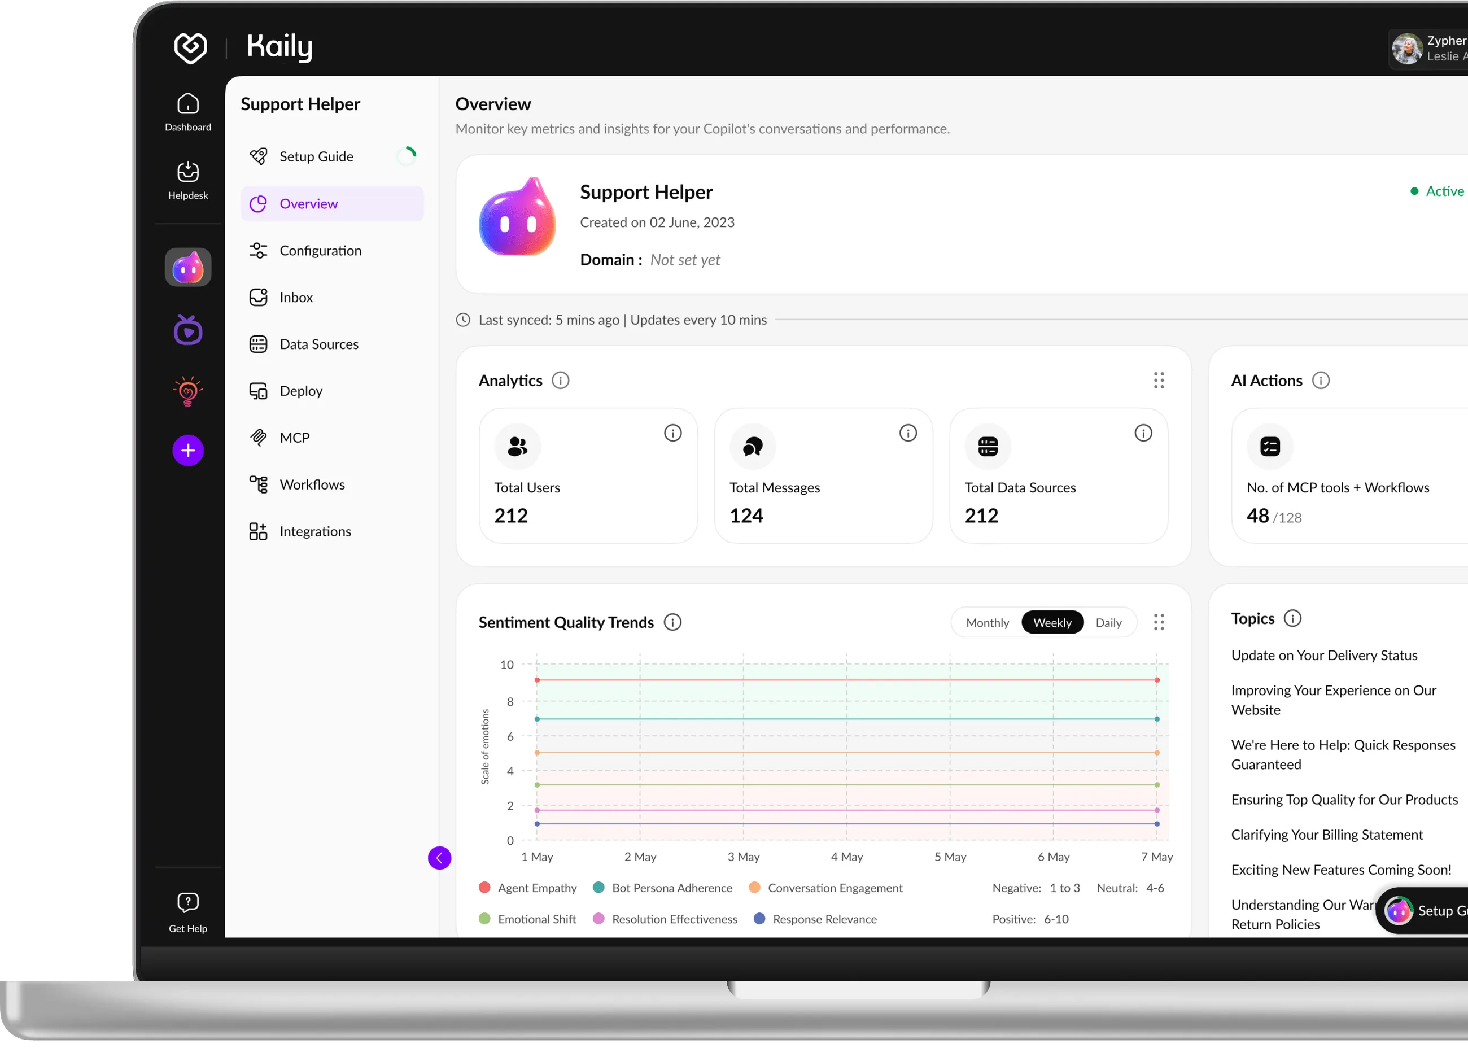Switch chart to Daily view
1468x1048 pixels.
pyautogui.click(x=1108, y=623)
